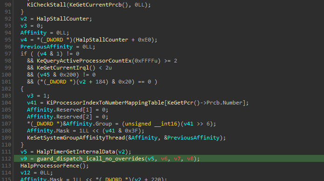This screenshot has height=181, width=324.
Task: Click line number 112 in gutter
Action: (7, 159)
